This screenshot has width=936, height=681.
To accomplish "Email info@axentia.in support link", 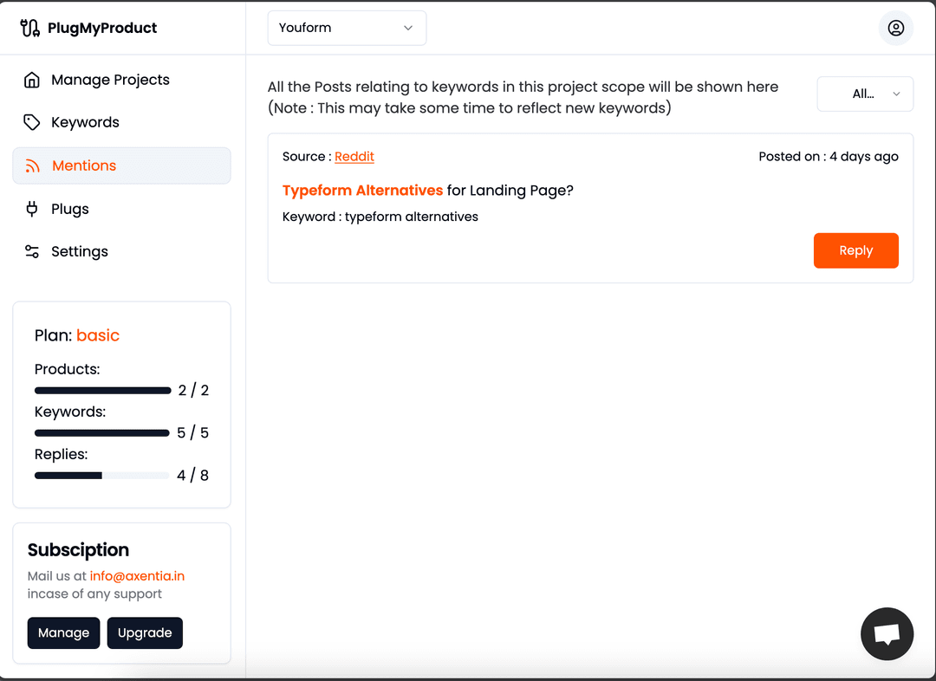I will [137, 576].
